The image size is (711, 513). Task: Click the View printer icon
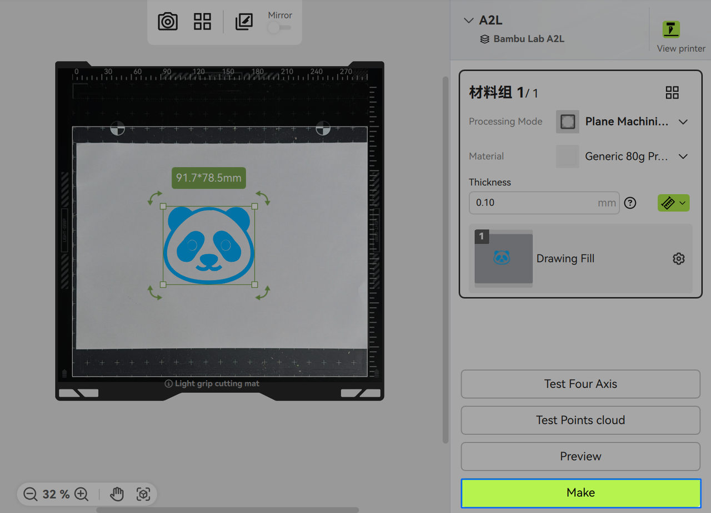coord(671,29)
